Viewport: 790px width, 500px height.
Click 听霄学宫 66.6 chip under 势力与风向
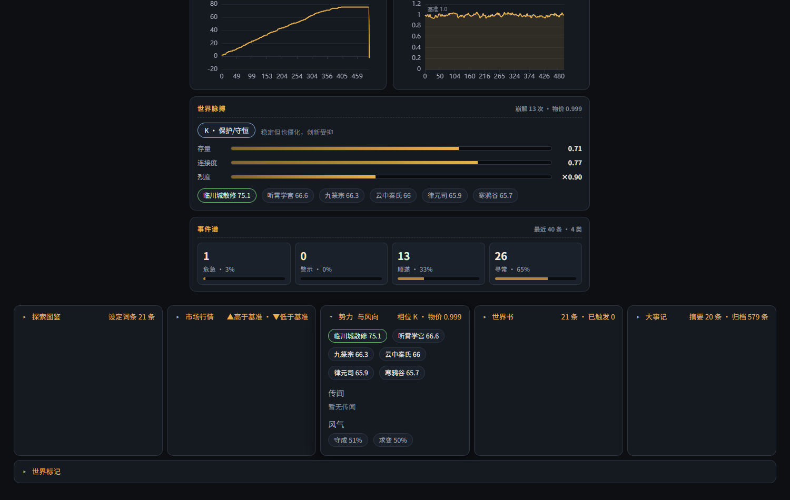(418, 336)
